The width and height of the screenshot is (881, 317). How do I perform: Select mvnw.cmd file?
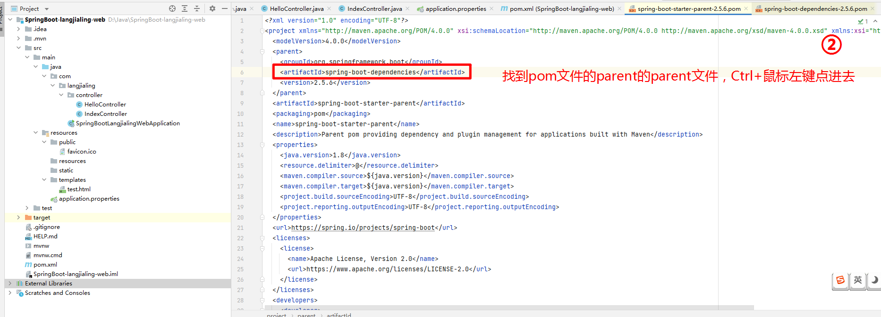point(47,255)
